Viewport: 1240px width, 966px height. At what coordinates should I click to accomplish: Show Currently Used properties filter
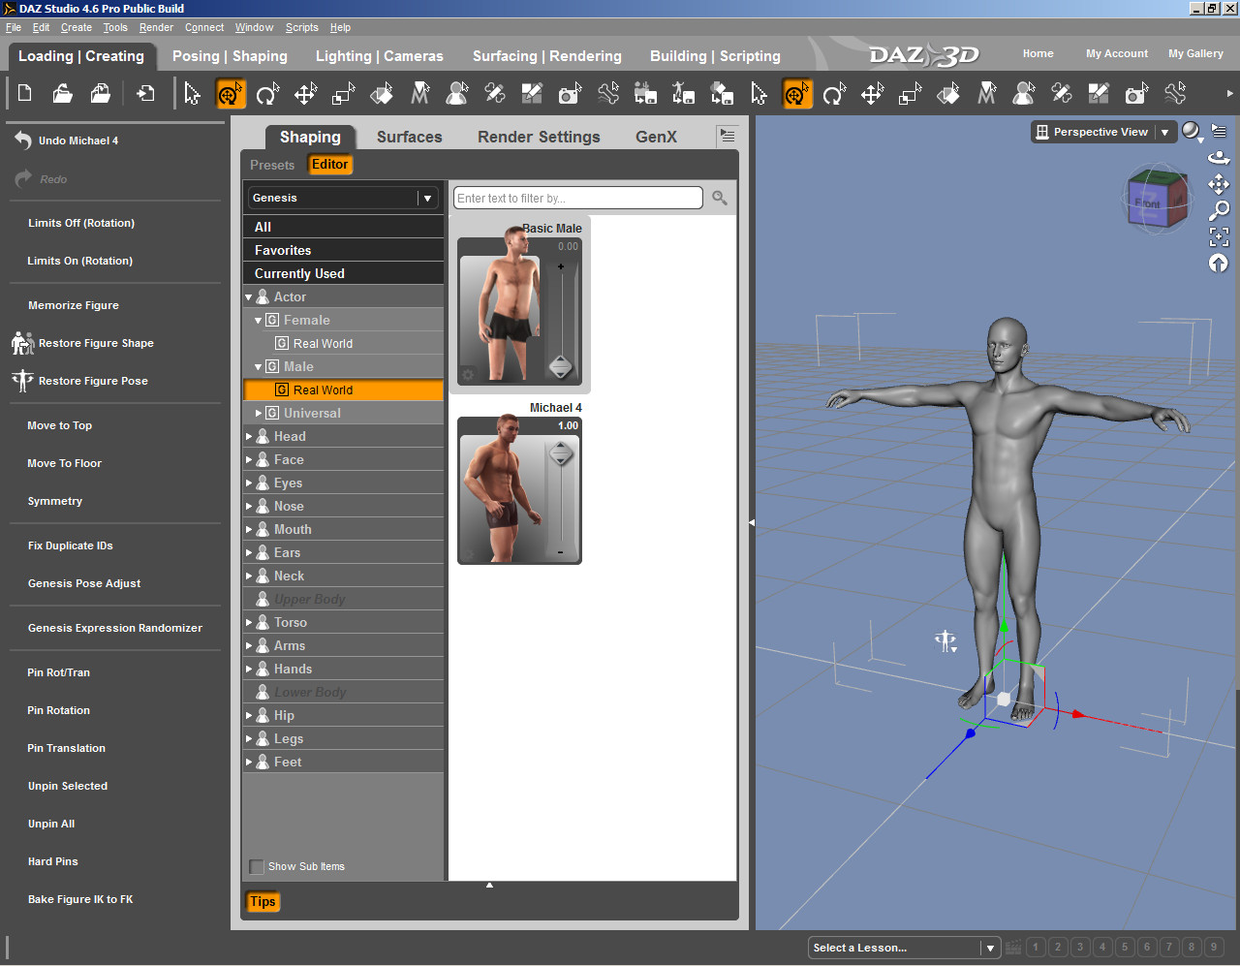click(x=343, y=273)
